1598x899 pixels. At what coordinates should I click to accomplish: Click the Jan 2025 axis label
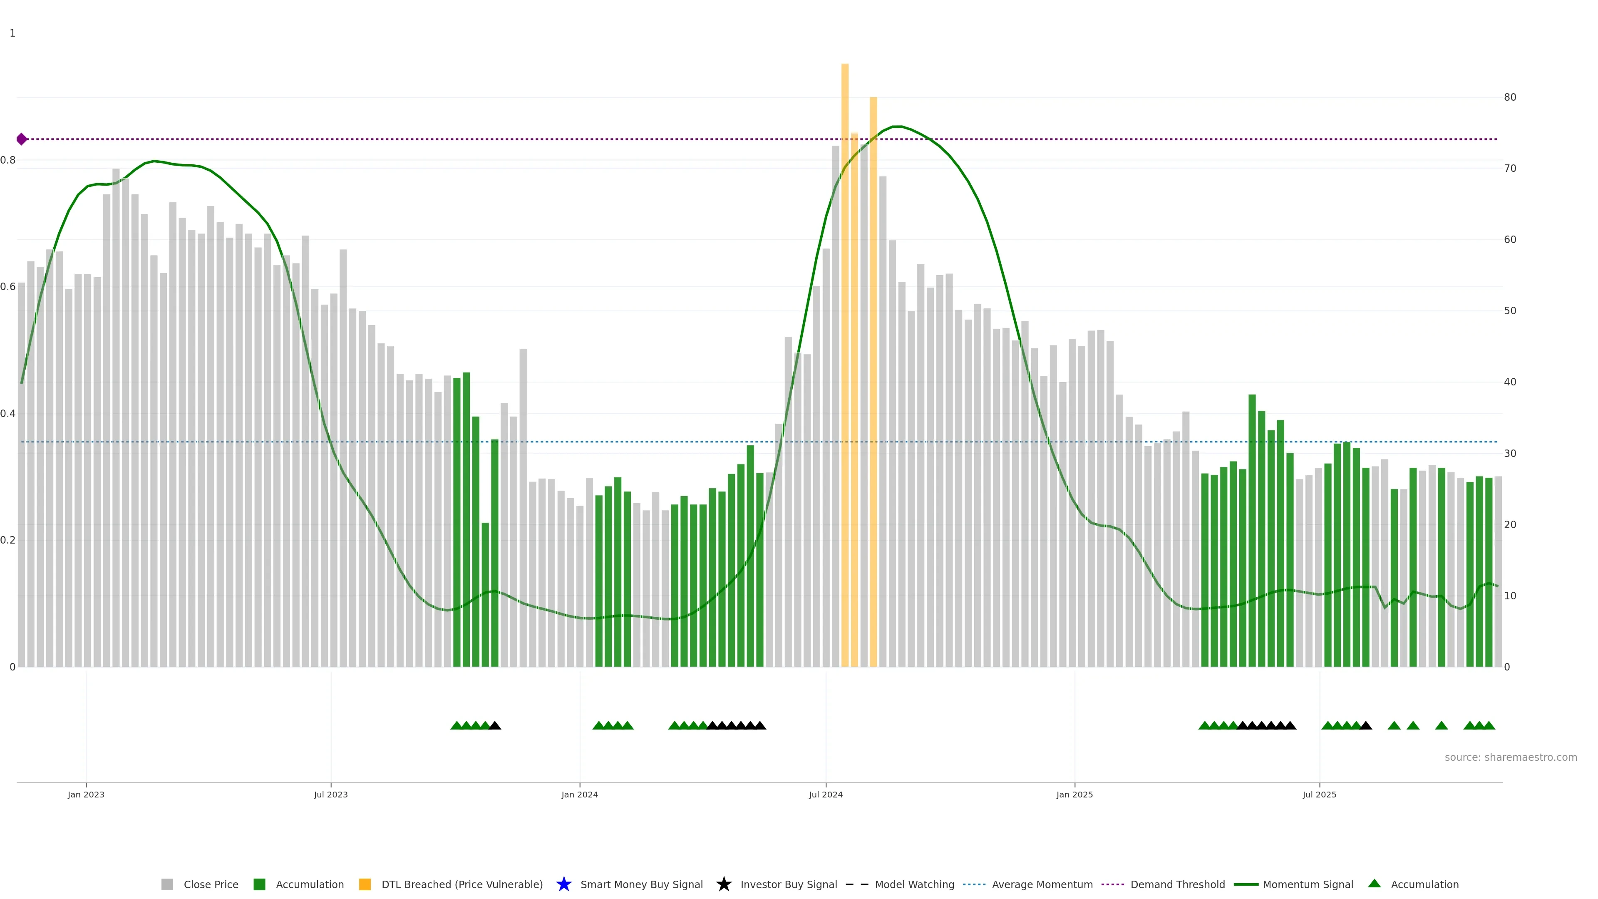point(1074,795)
